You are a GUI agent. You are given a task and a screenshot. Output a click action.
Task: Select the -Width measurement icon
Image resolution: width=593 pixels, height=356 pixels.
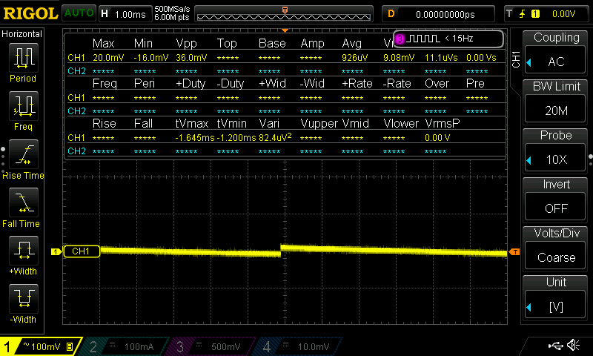[24, 298]
